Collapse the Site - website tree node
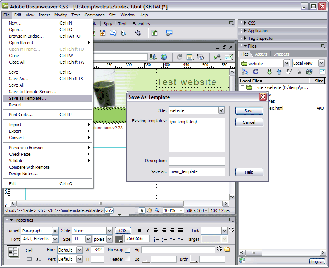Screen dimensions: 329x268 pyautogui.click(x=243, y=87)
